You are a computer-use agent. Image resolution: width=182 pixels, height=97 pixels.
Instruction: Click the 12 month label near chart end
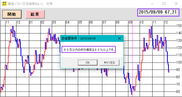(x=166, y=22)
